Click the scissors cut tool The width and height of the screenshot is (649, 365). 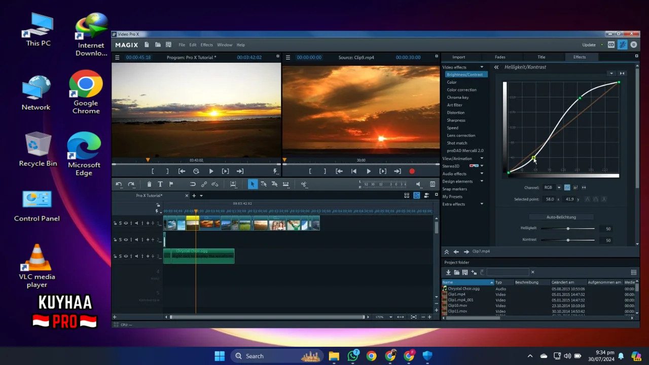(x=304, y=185)
